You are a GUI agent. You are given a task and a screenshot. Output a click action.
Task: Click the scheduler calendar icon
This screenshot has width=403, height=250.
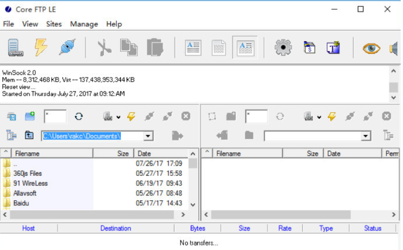(309, 47)
